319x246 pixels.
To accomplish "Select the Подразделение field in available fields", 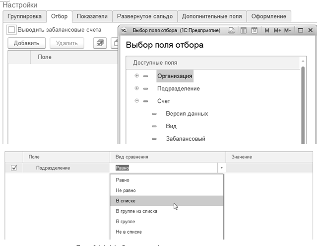I will click(x=179, y=88).
